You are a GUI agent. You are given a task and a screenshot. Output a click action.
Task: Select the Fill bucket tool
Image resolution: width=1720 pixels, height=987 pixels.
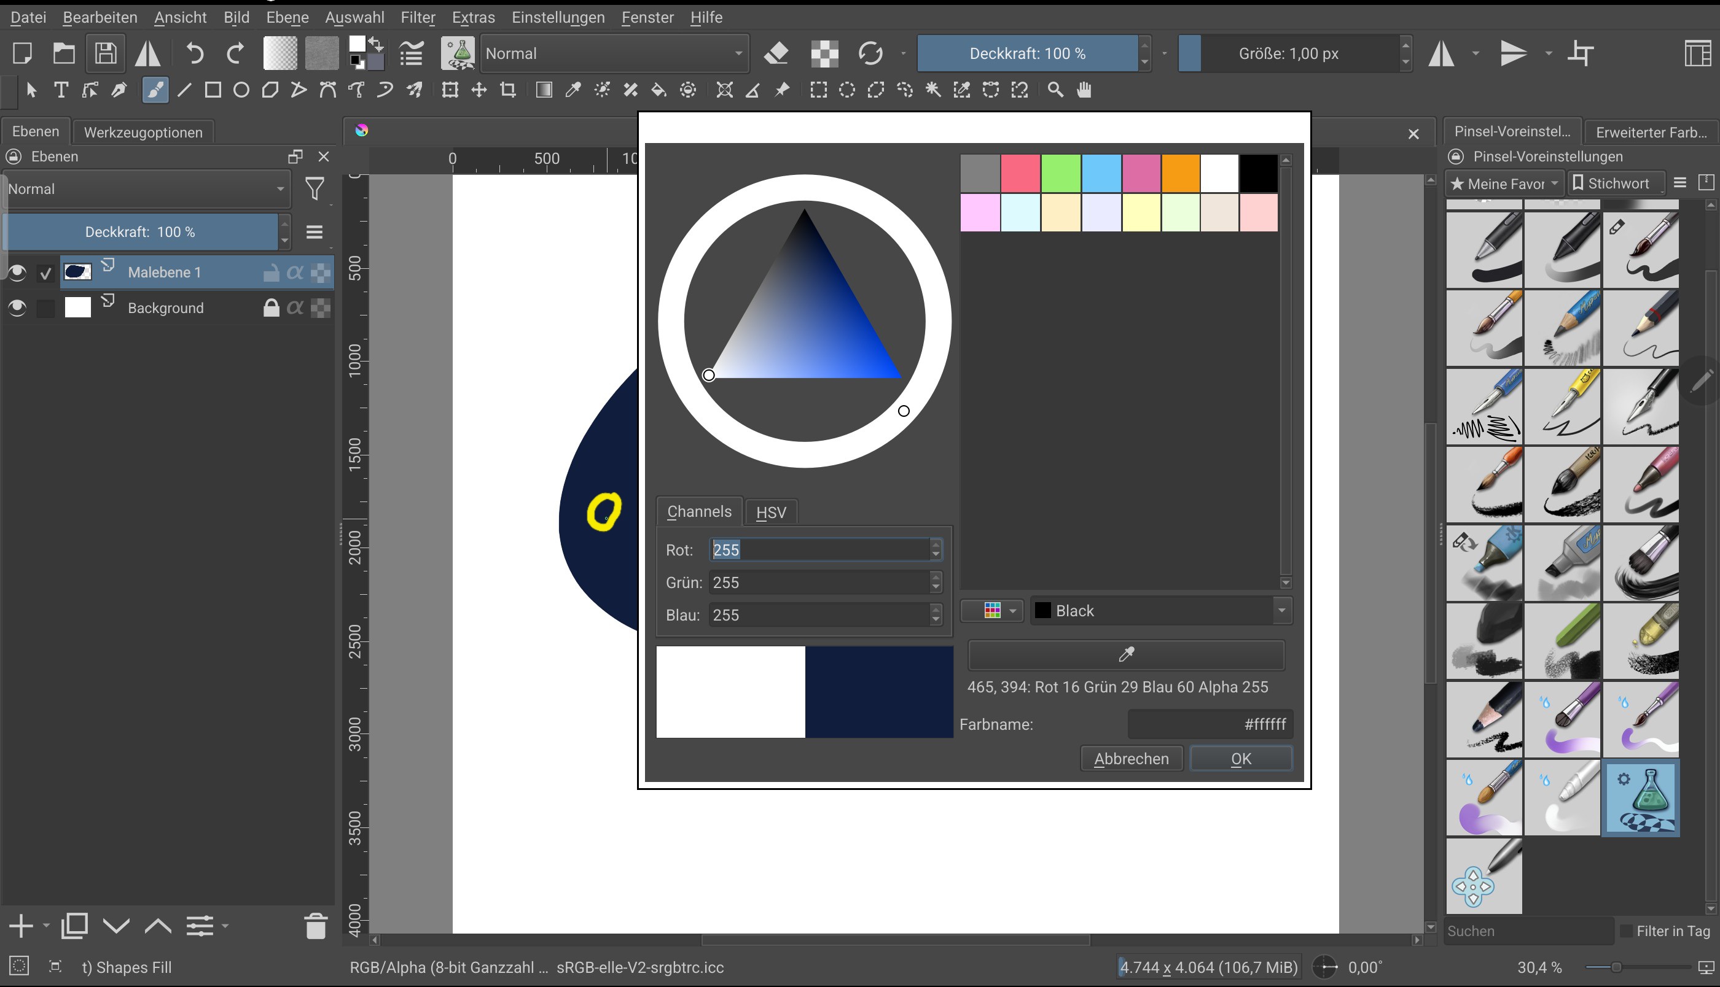658,90
